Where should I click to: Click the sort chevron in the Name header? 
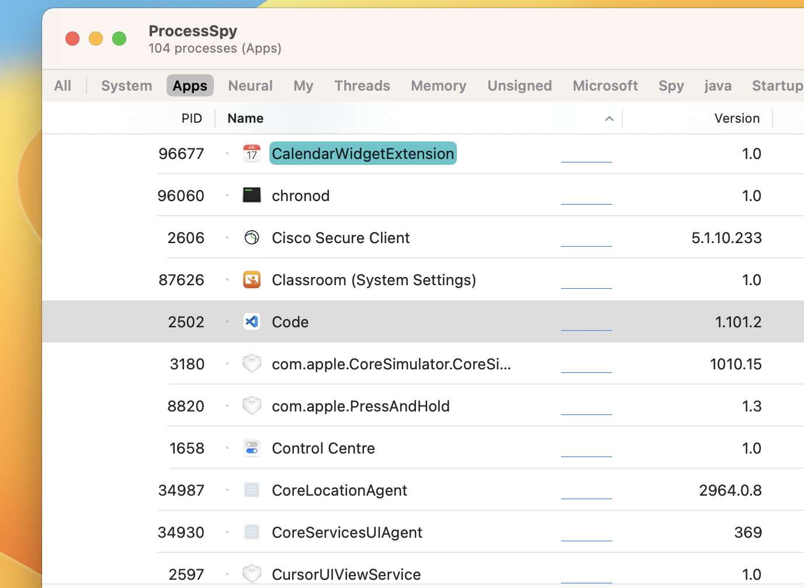coord(609,118)
